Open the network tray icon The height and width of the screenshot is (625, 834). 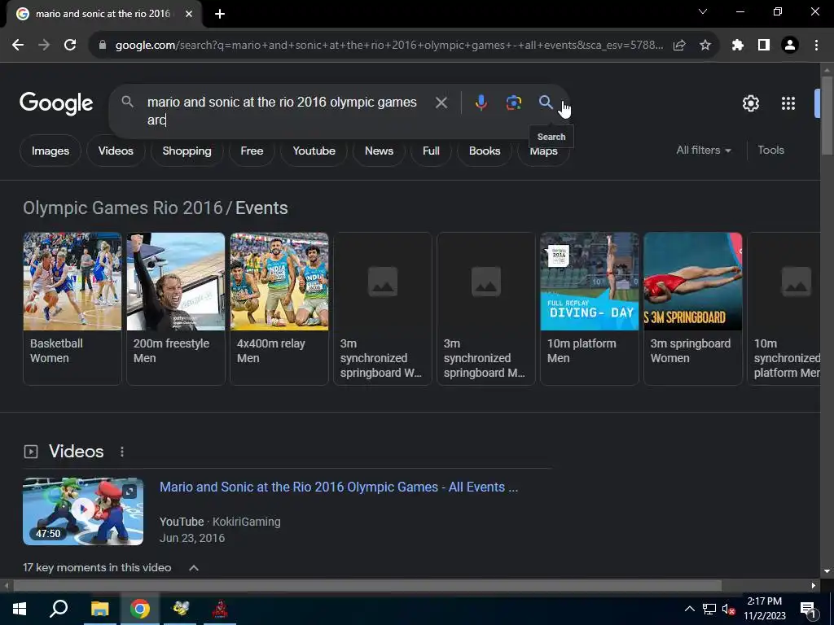coord(709,609)
